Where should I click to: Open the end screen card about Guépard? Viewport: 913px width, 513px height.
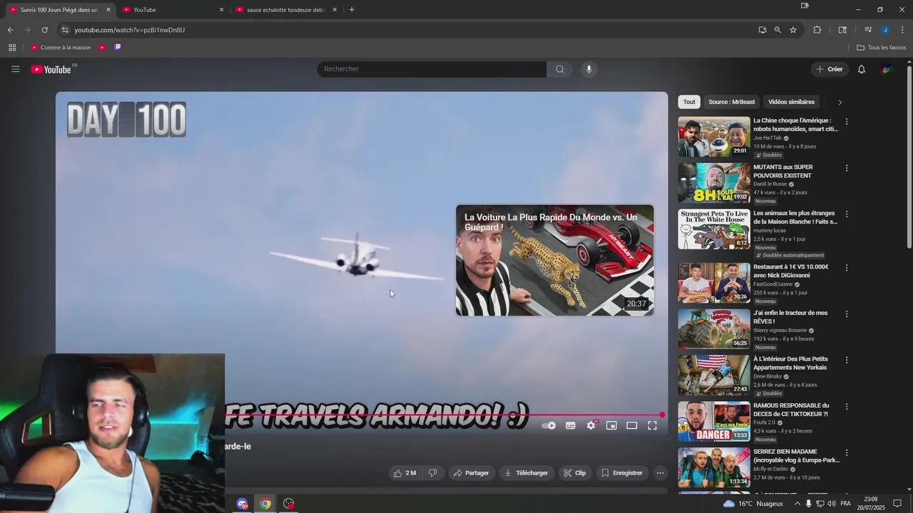pyautogui.click(x=555, y=260)
